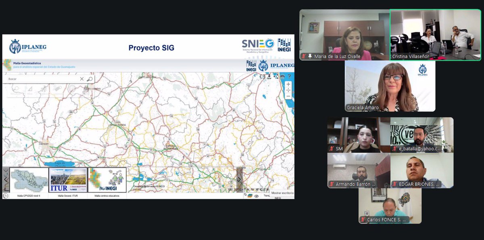The width and height of the screenshot is (484, 240).
Task: Select e_batalla@yahoo participant video
Action: coord(422,135)
